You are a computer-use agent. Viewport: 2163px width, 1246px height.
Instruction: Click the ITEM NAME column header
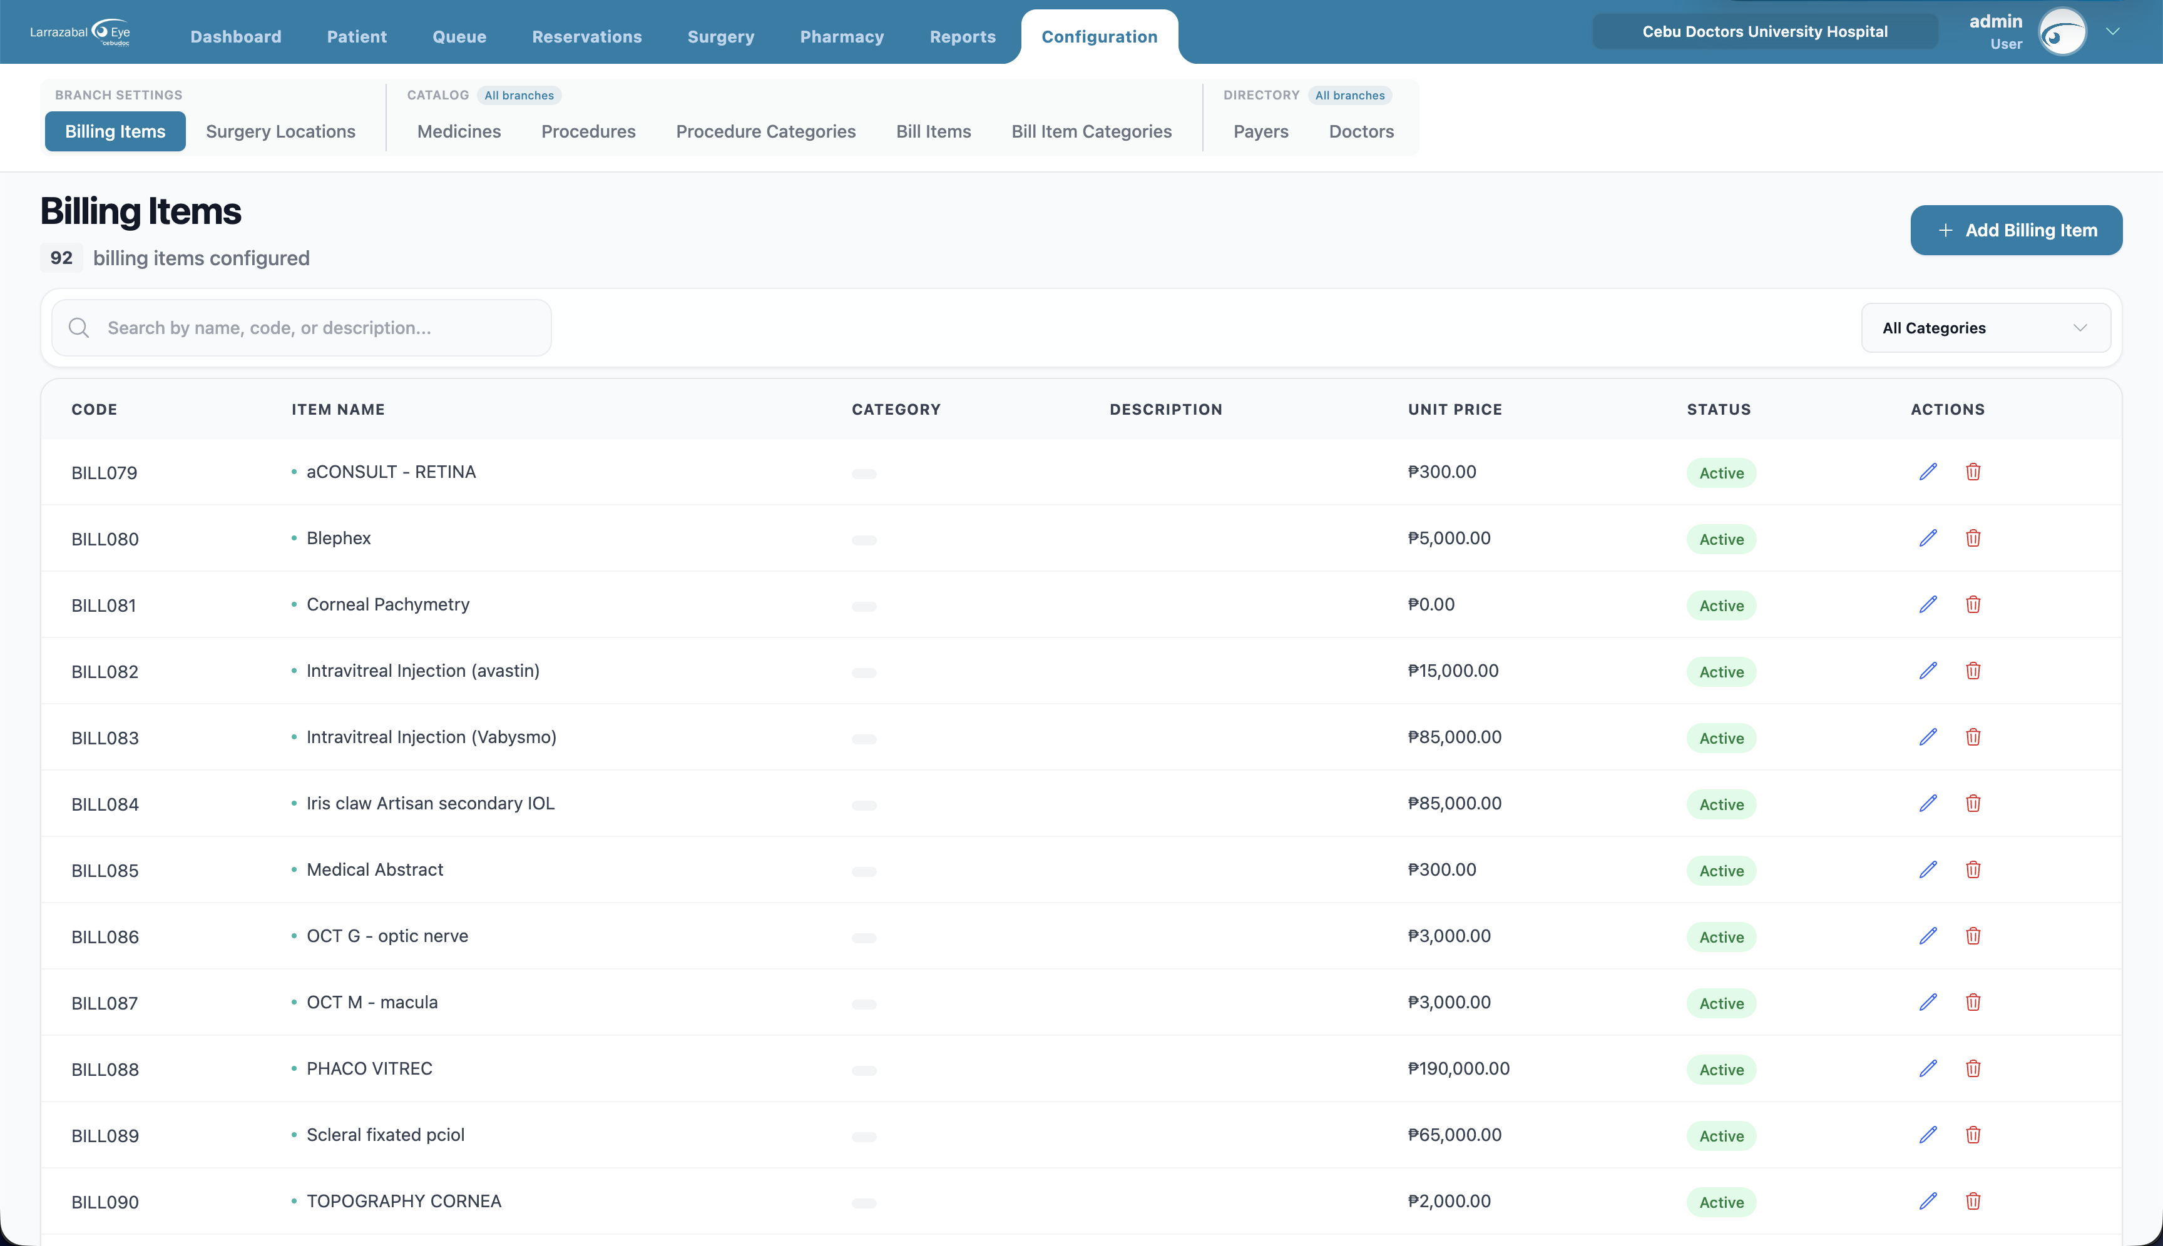[x=338, y=409]
